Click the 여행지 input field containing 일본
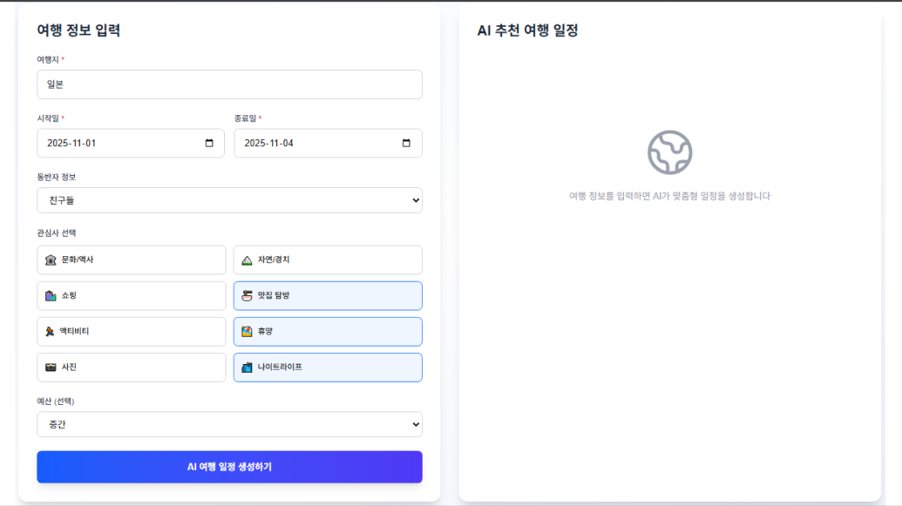This screenshot has height=506, width=902. pos(229,84)
